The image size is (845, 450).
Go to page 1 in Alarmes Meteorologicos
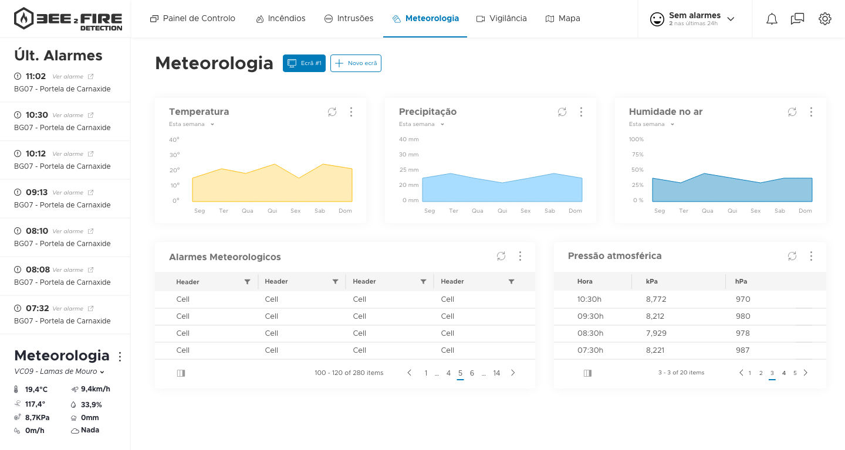(426, 373)
